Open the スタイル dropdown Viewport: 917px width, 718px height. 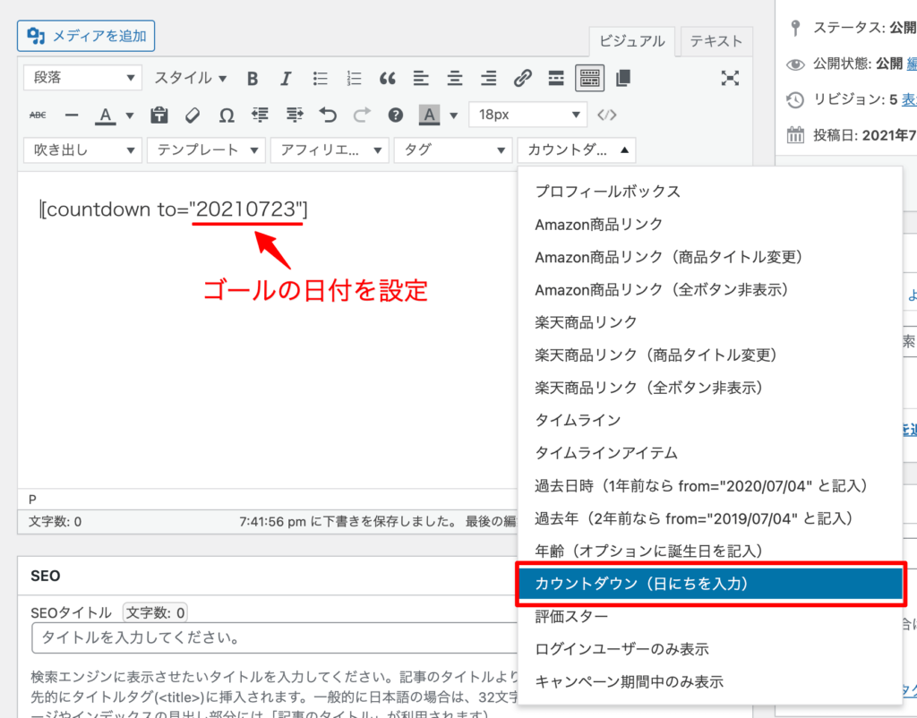click(x=190, y=78)
